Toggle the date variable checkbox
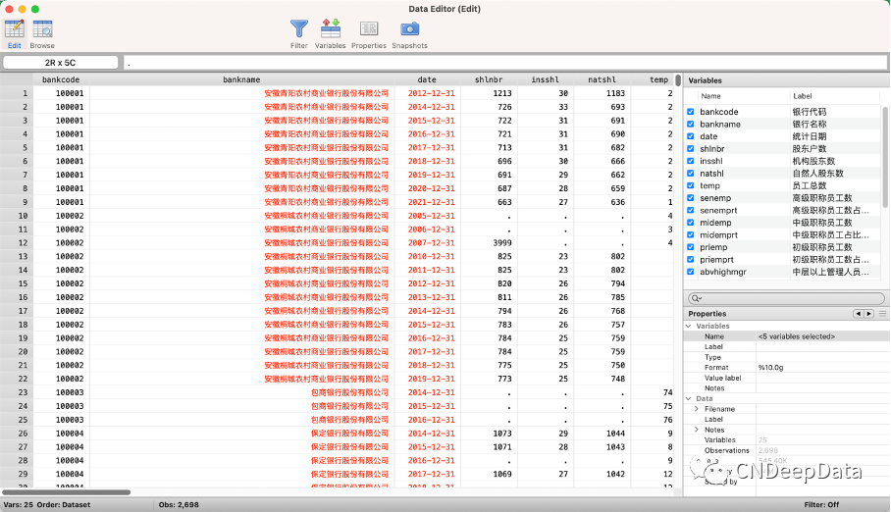The image size is (891, 512). tap(691, 136)
